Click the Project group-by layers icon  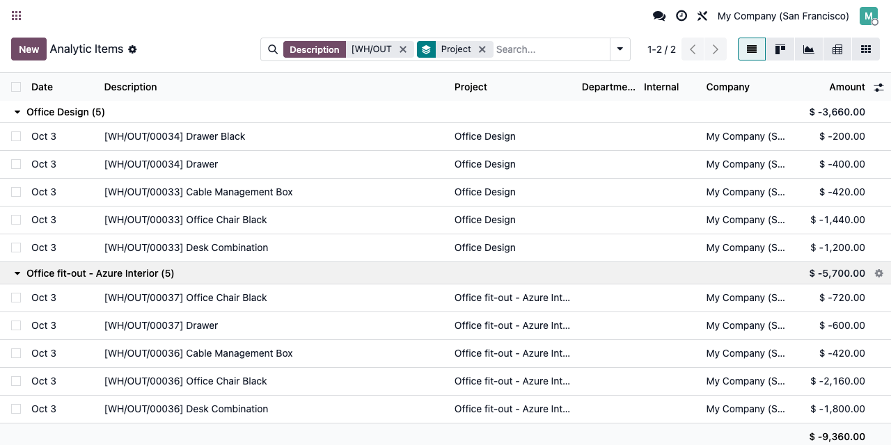coord(426,49)
